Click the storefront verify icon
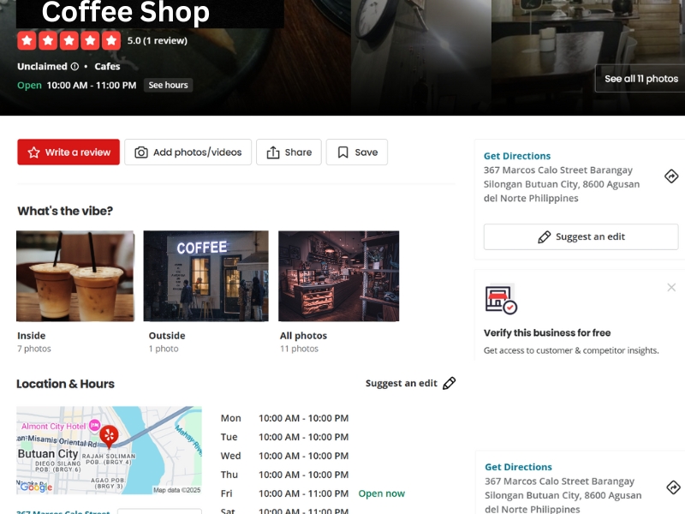The image size is (685, 514). pos(501,299)
